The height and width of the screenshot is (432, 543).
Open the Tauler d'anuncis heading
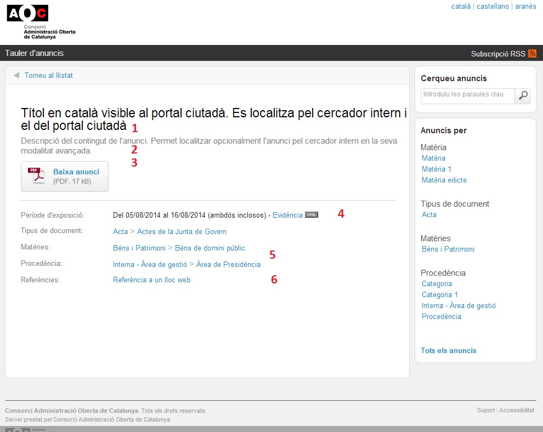click(x=35, y=53)
